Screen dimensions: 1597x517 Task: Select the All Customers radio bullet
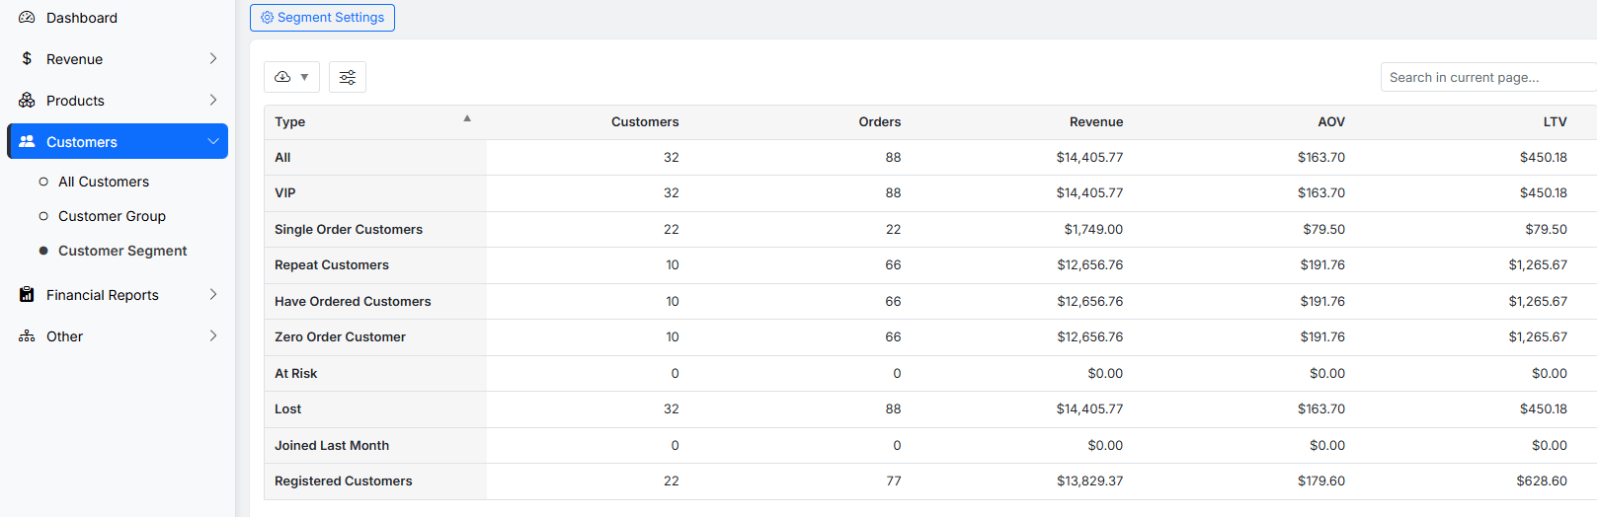tap(43, 182)
